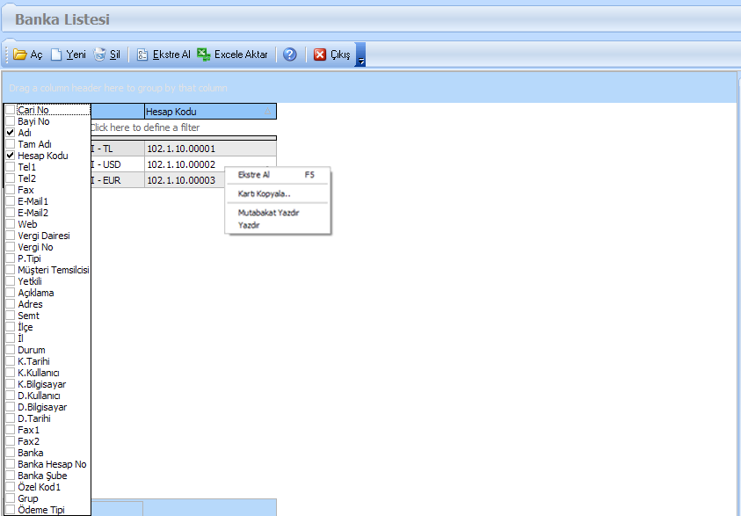
Task: Click the Aç folder icon in toolbar
Action: click(x=20, y=55)
